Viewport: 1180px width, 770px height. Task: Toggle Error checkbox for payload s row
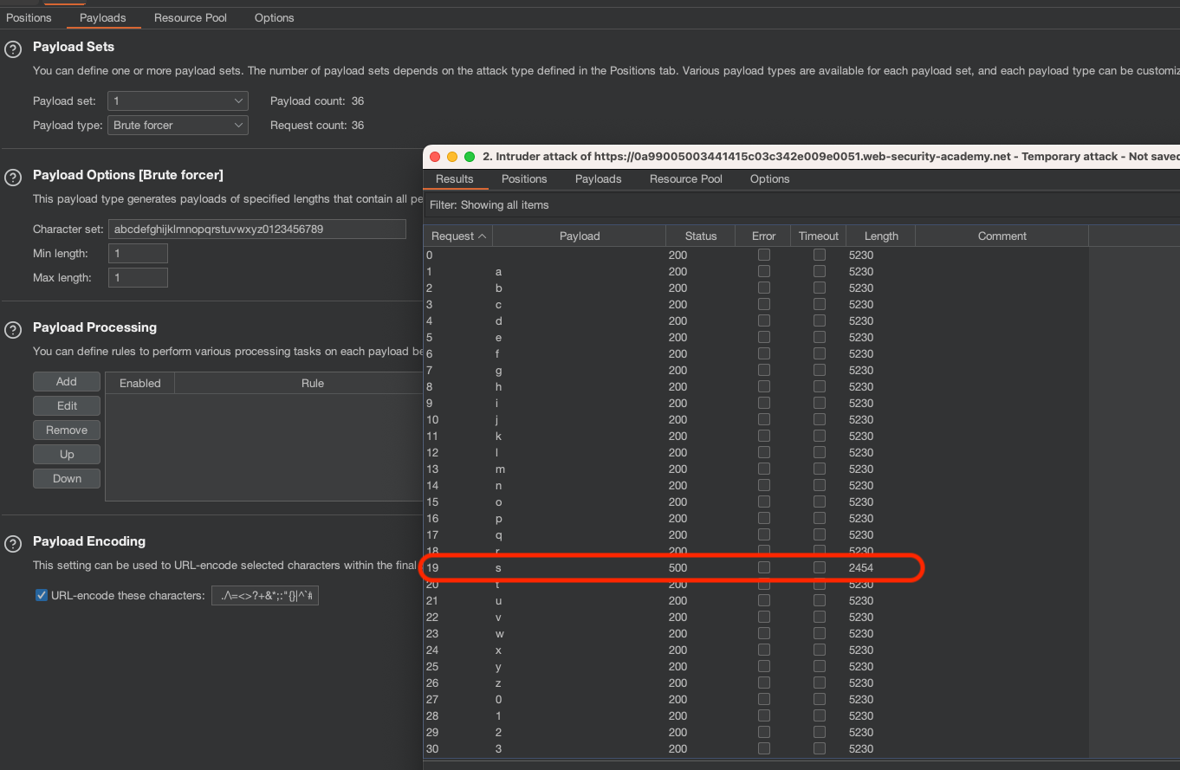[763, 567]
